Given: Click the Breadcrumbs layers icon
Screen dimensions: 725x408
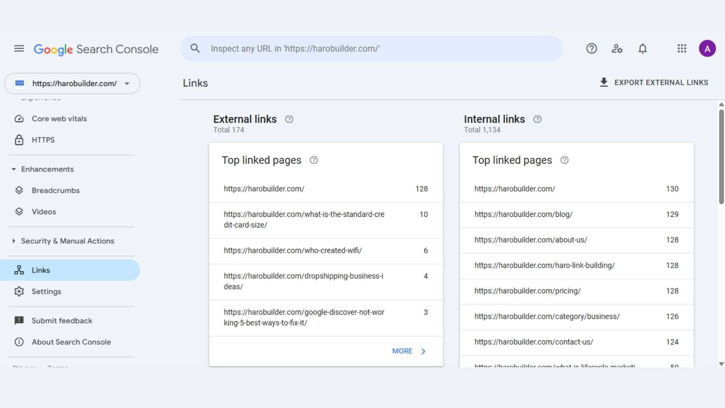Looking at the screenshot, I should point(19,190).
